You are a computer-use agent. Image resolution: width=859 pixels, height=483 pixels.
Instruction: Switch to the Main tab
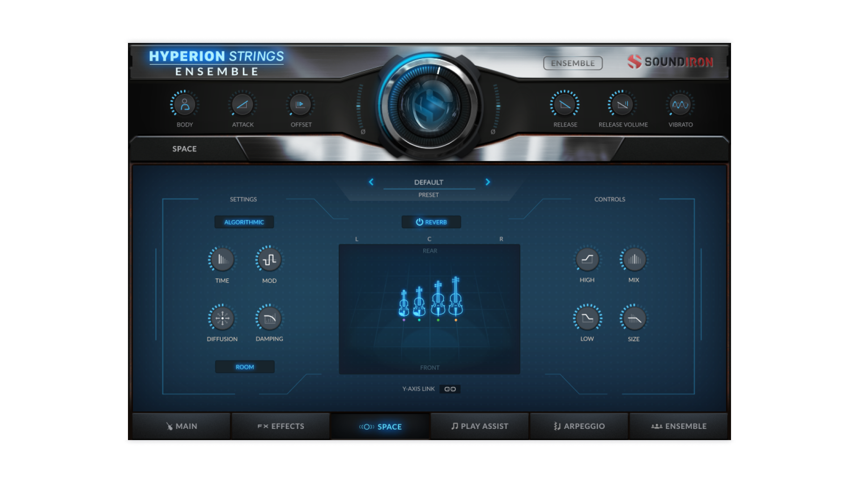182,426
